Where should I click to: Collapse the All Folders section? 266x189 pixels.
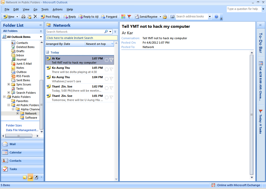pyautogui.click(x=41, y=31)
